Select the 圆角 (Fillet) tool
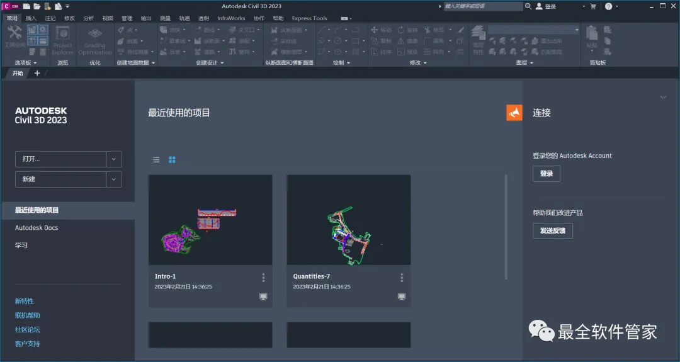The width and height of the screenshot is (680, 362). 434,41
